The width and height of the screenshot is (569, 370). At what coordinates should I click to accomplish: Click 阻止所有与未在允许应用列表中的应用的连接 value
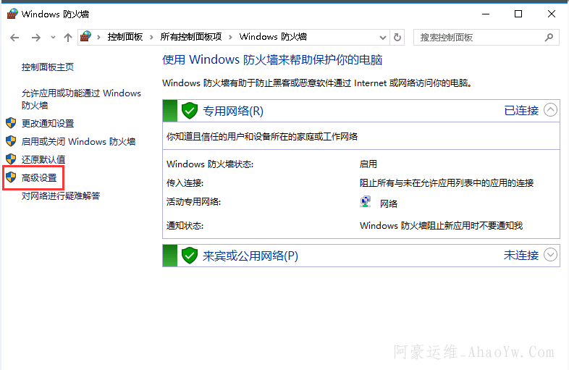tap(447, 183)
